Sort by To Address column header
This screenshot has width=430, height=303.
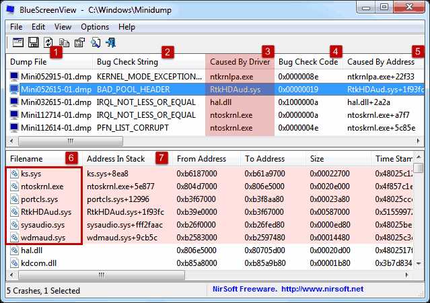click(273, 159)
